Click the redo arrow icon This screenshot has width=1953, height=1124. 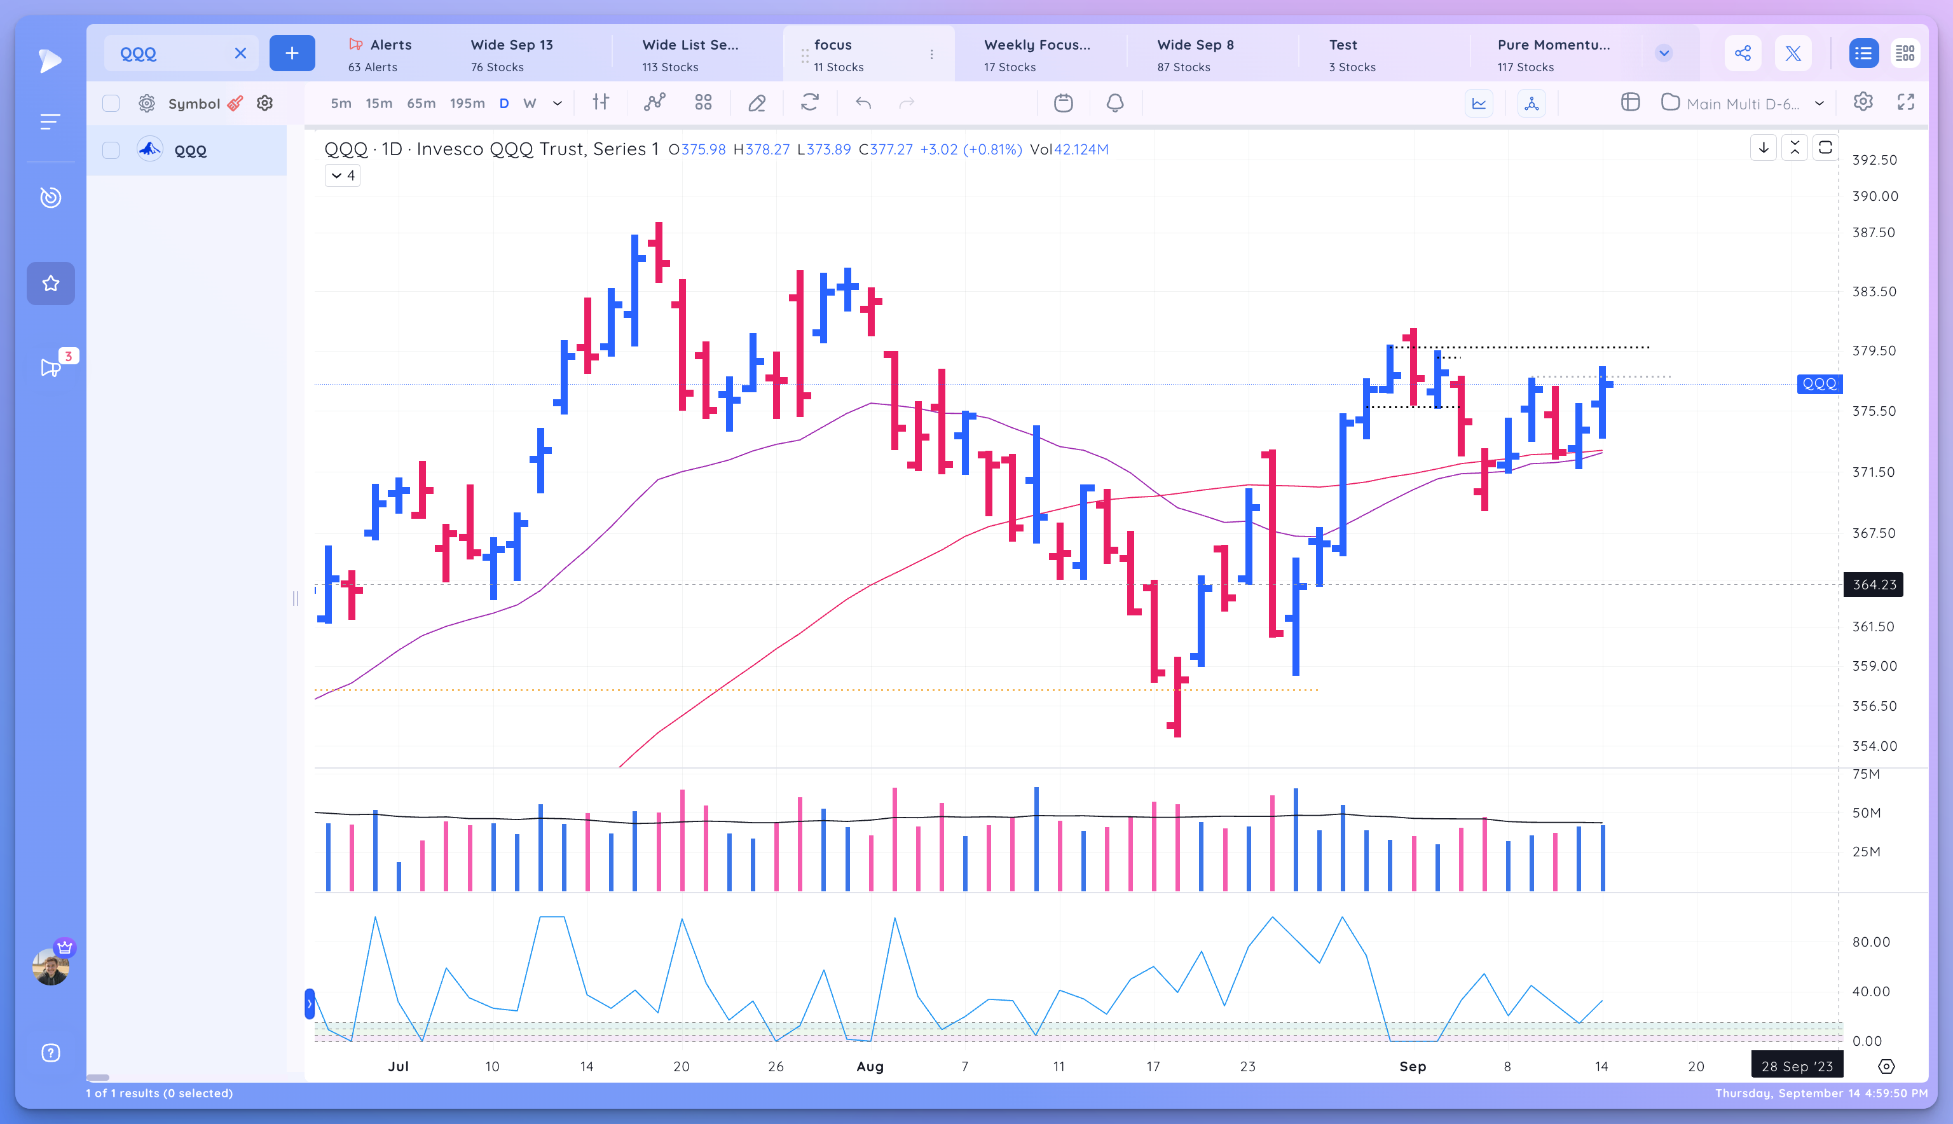click(x=907, y=103)
